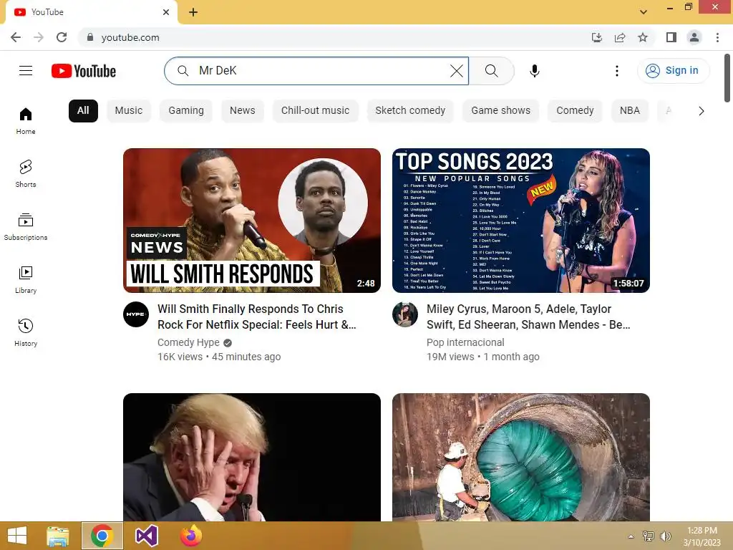Close the YouTube tab
This screenshot has width=733, height=550.
[x=166, y=12]
